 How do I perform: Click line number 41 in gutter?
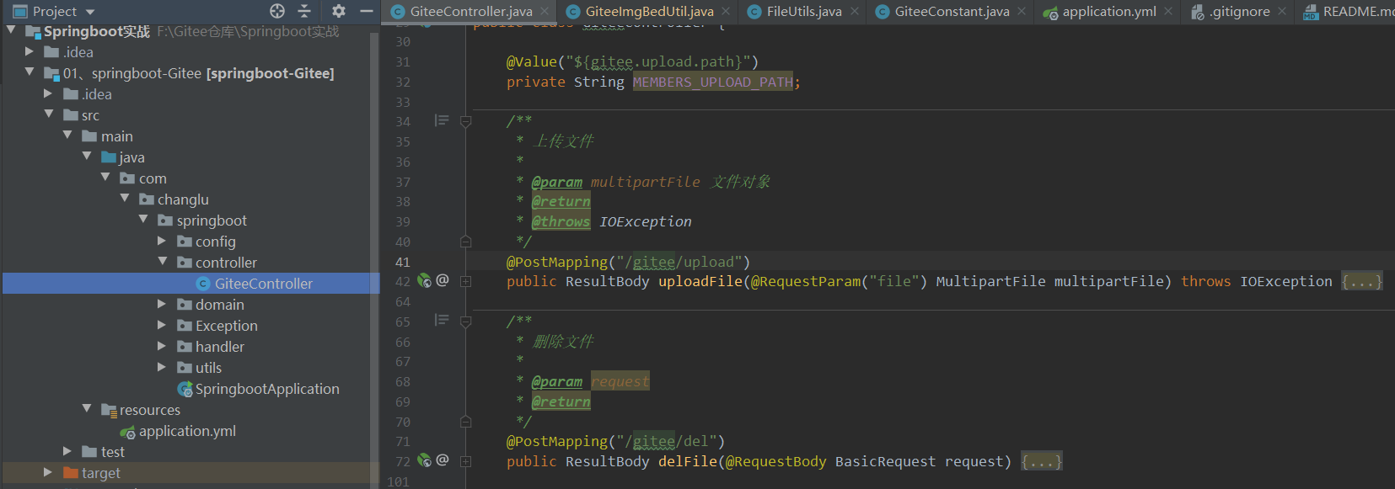tap(403, 262)
